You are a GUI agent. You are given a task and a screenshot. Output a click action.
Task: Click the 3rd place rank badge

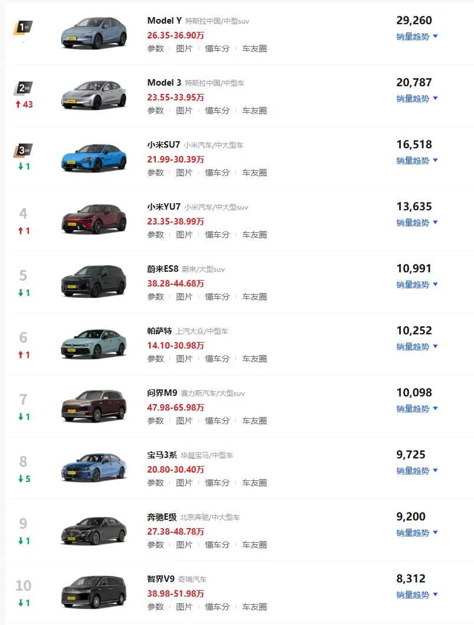pyautogui.click(x=23, y=150)
